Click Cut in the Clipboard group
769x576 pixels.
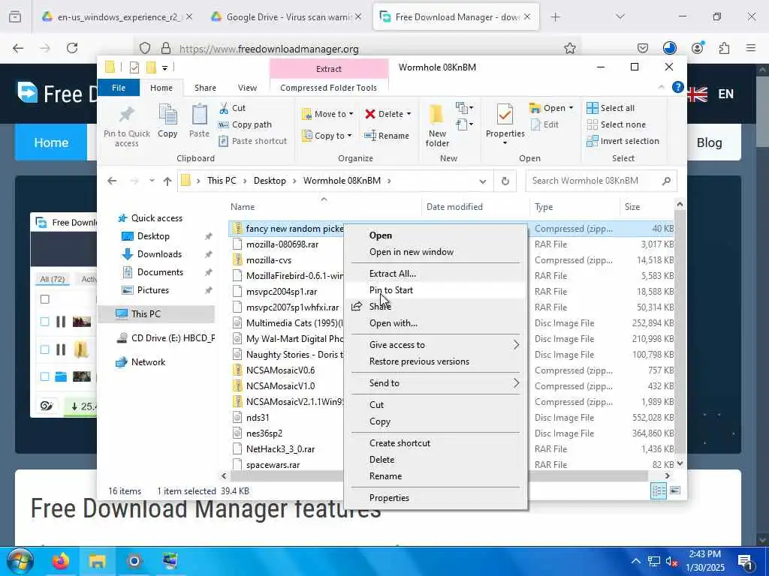pos(232,108)
